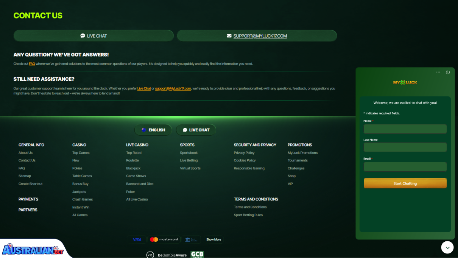
Task: Click the GCB license badge
Action: [197, 255]
